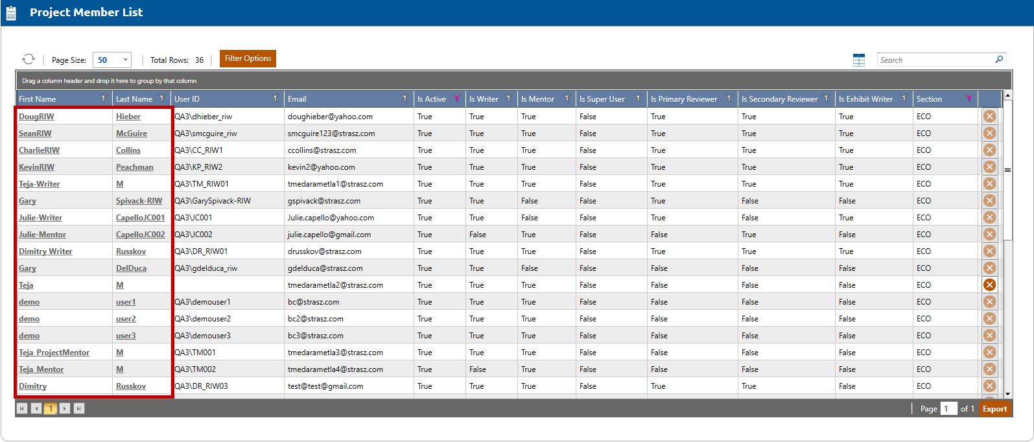Click the Filter Options button
This screenshot has width=1034, height=442.
pyautogui.click(x=248, y=58)
